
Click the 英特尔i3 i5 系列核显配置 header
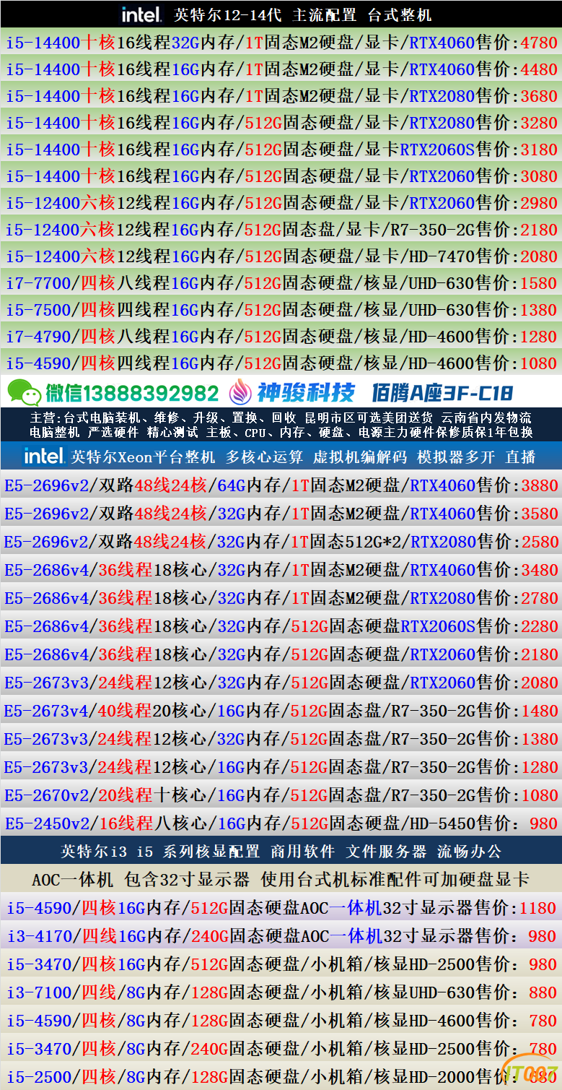(281, 851)
